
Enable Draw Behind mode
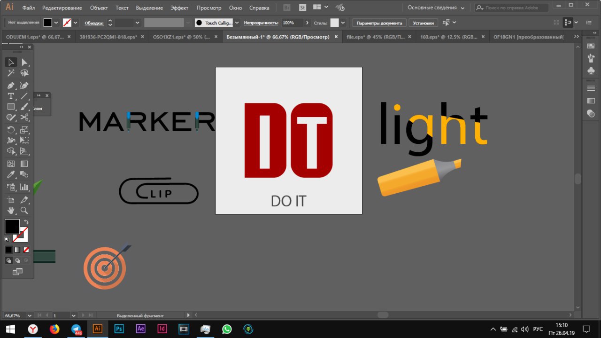point(17,260)
